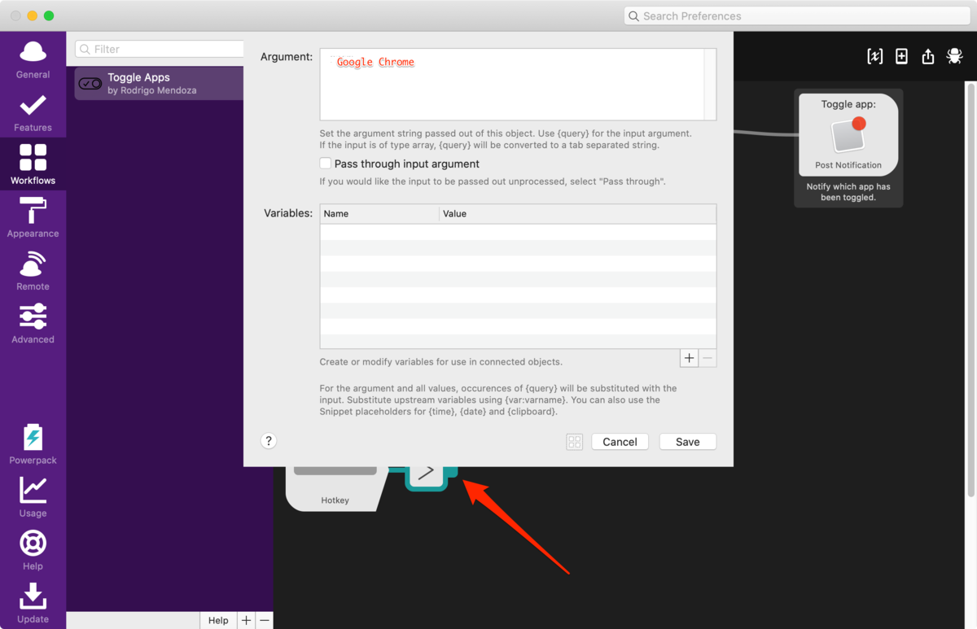Open the question mark help button

coord(269,441)
